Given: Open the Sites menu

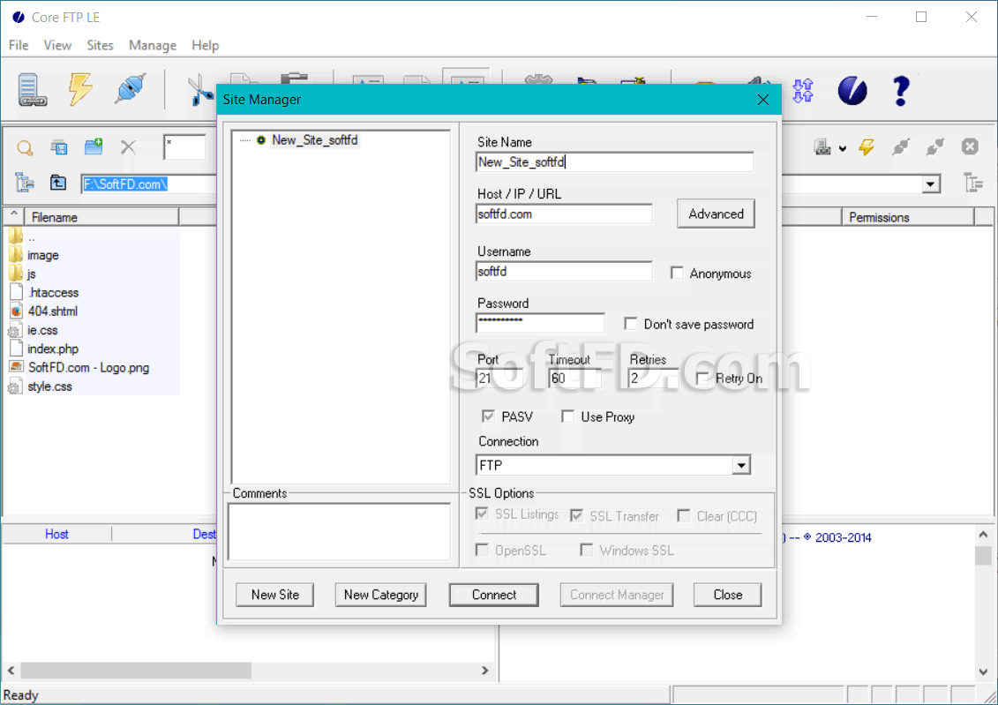Looking at the screenshot, I should point(100,45).
